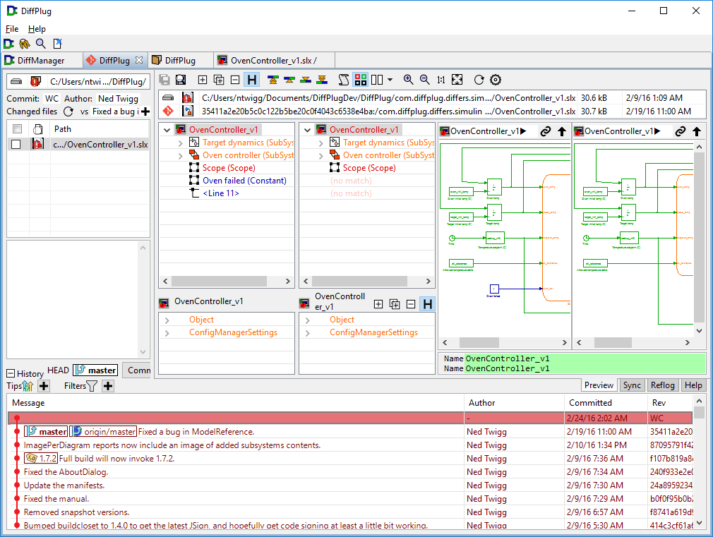This screenshot has height=537, width=713.
Task: Click the zoom in magnifier icon
Action: (x=408, y=80)
